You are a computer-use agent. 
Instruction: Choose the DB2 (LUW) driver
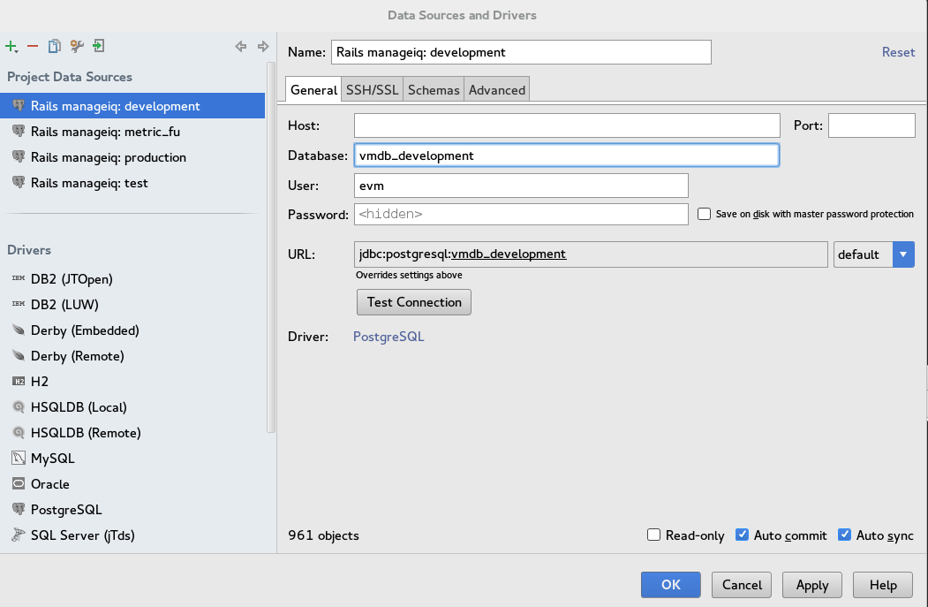(132, 305)
